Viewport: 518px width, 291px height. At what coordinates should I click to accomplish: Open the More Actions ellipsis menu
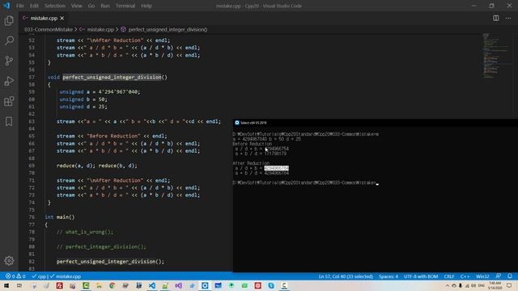pos(508,18)
